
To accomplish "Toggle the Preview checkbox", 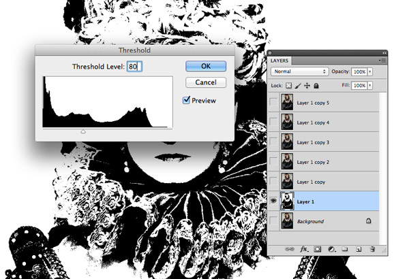I will click(186, 100).
